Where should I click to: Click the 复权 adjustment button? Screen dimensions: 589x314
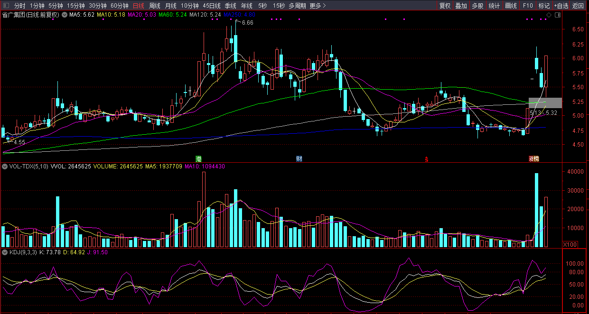click(x=445, y=6)
